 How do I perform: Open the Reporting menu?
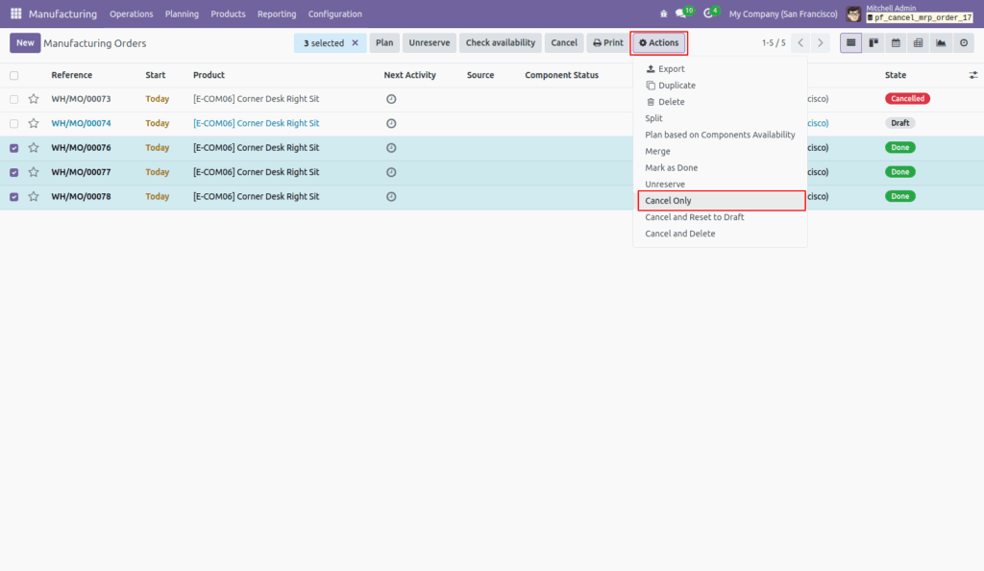(277, 13)
